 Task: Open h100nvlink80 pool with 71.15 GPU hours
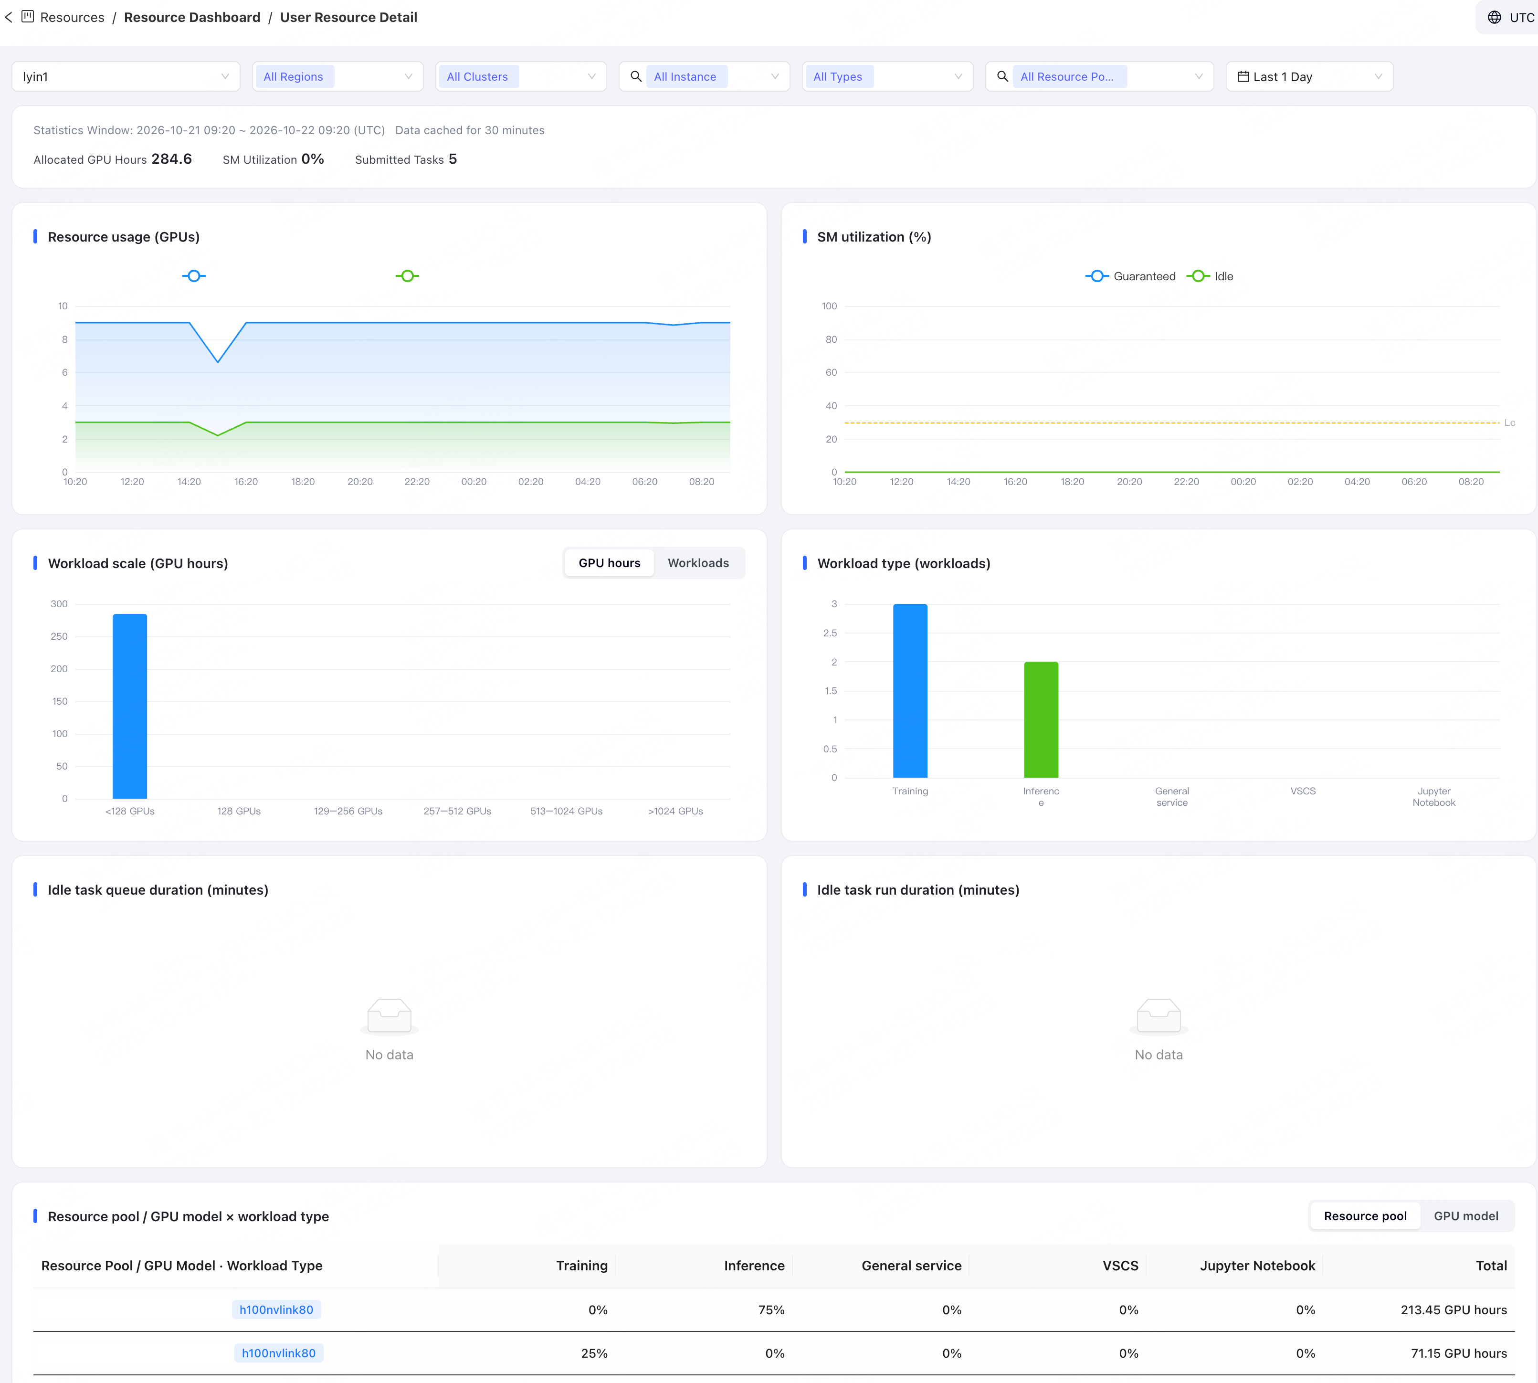[x=279, y=1352]
